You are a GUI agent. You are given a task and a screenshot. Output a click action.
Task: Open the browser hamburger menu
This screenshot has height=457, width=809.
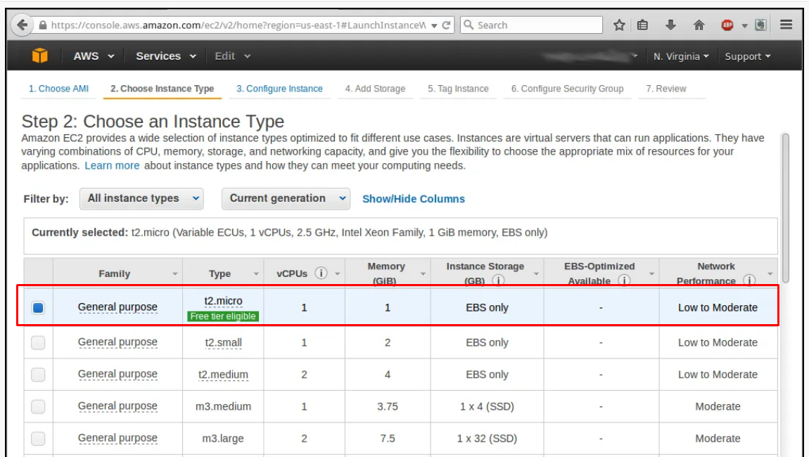[786, 25]
